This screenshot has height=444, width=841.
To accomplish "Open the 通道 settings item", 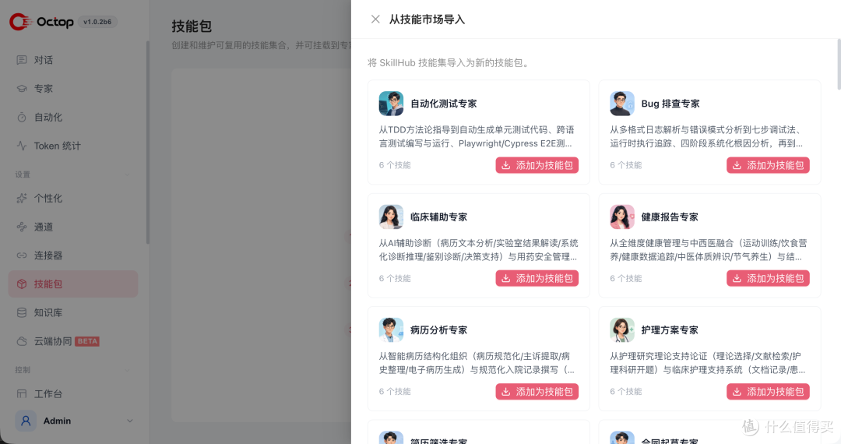I will (x=73, y=227).
